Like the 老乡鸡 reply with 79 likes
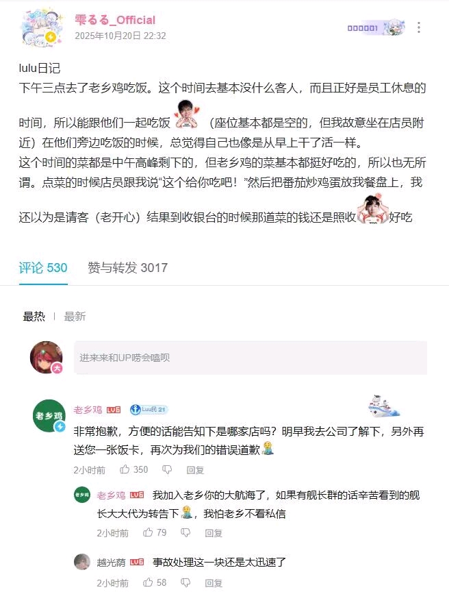449x592 pixels. point(148,532)
